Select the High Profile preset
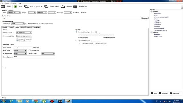This screenshot has width=183, height=103. [158, 36]
